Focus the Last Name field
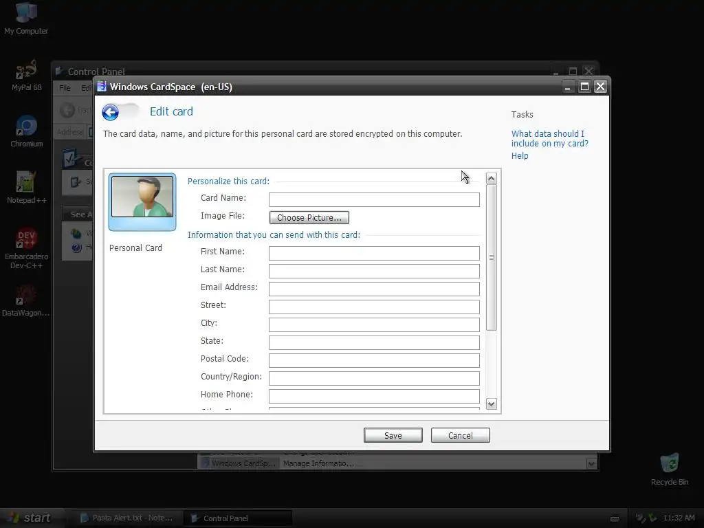Viewport: 704px width, 528px height. pyautogui.click(x=374, y=271)
